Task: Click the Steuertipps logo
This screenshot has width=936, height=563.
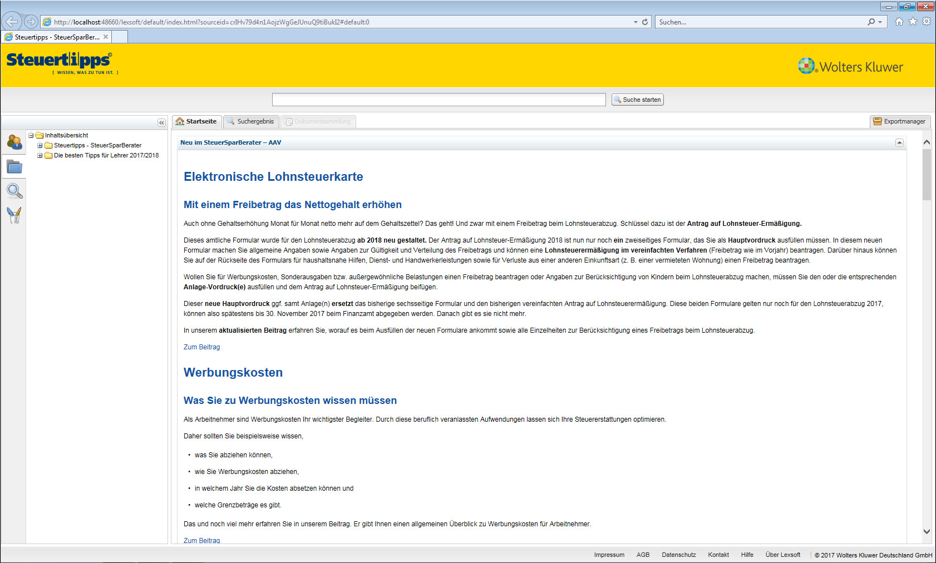Action: click(61, 63)
